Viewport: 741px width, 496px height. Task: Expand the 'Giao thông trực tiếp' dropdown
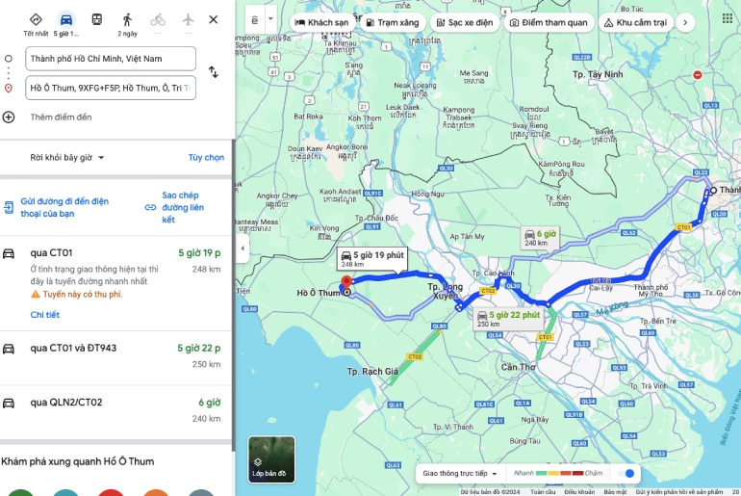coord(461,473)
